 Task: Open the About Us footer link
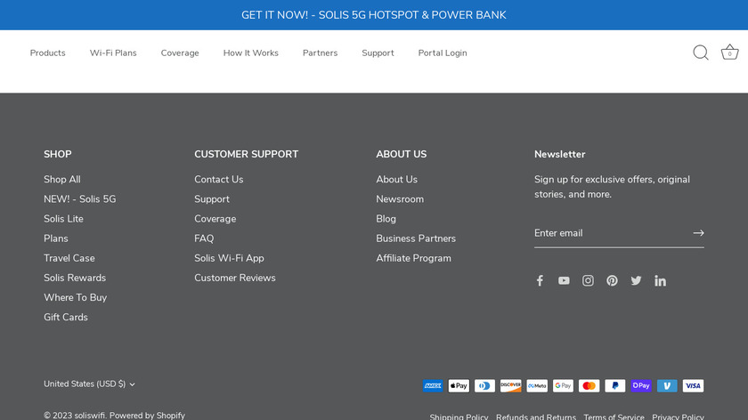coord(396,179)
